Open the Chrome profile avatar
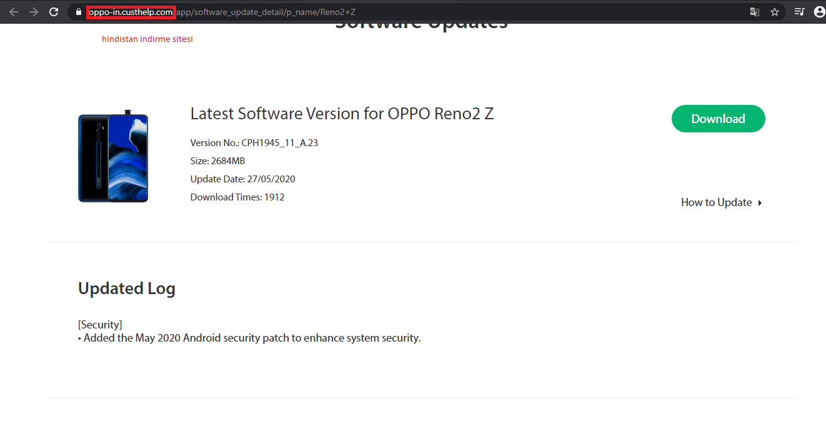This screenshot has height=424, width=826. click(819, 12)
